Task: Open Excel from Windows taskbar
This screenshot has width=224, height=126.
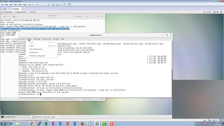Action: point(46,124)
